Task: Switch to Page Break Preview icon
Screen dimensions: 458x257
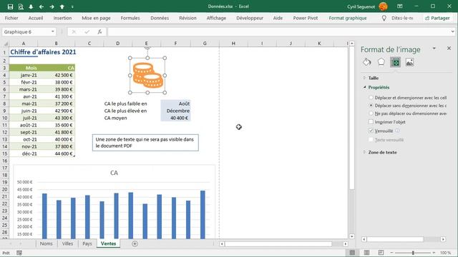Action: 381,253
